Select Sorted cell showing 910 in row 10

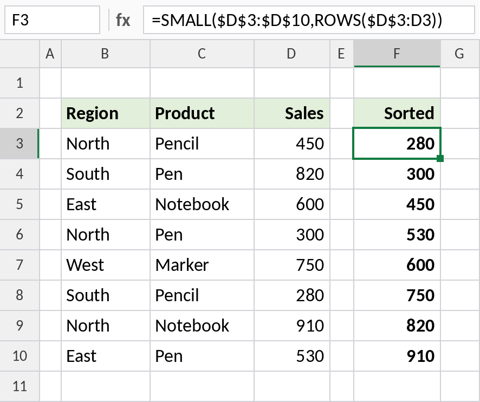pos(397,356)
